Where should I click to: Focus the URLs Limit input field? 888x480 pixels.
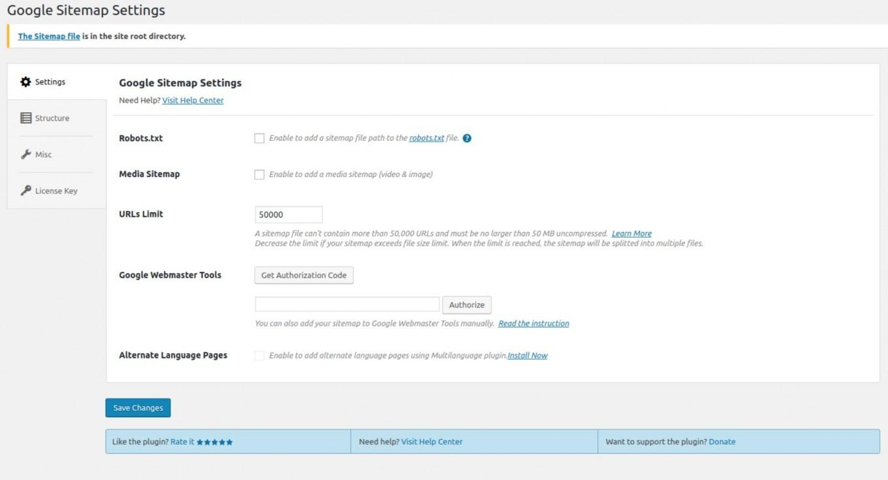tap(288, 215)
